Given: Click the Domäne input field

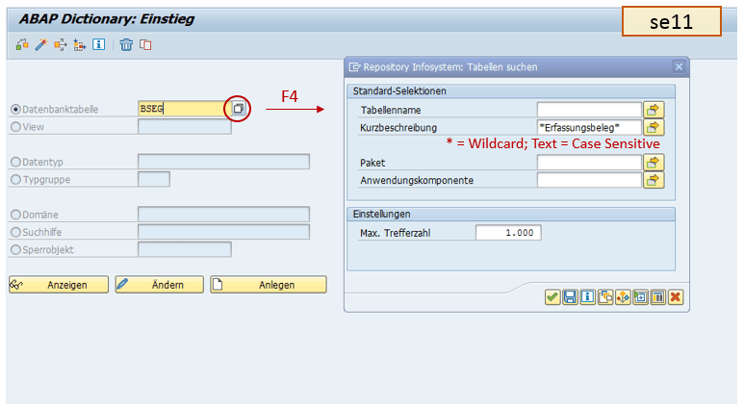Looking at the screenshot, I should point(223,214).
